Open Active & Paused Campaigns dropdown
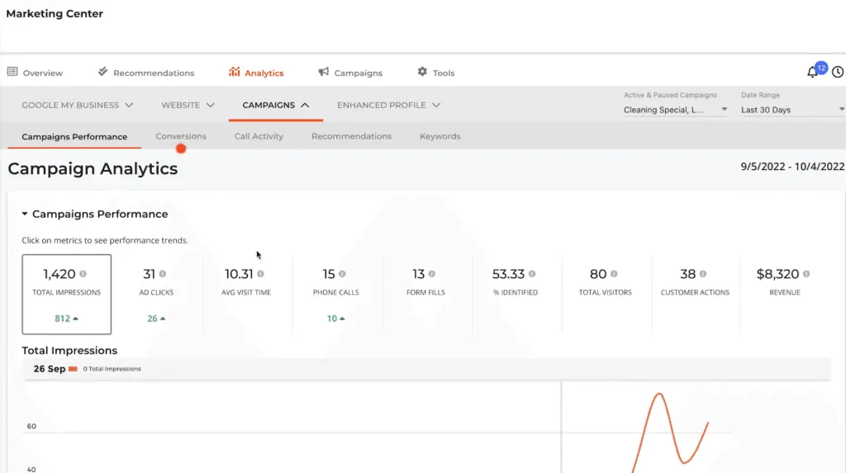This screenshot has height=473, width=846. [676, 110]
